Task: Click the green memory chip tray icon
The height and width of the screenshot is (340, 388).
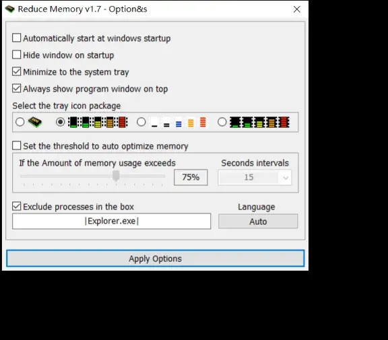Action: pos(35,122)
